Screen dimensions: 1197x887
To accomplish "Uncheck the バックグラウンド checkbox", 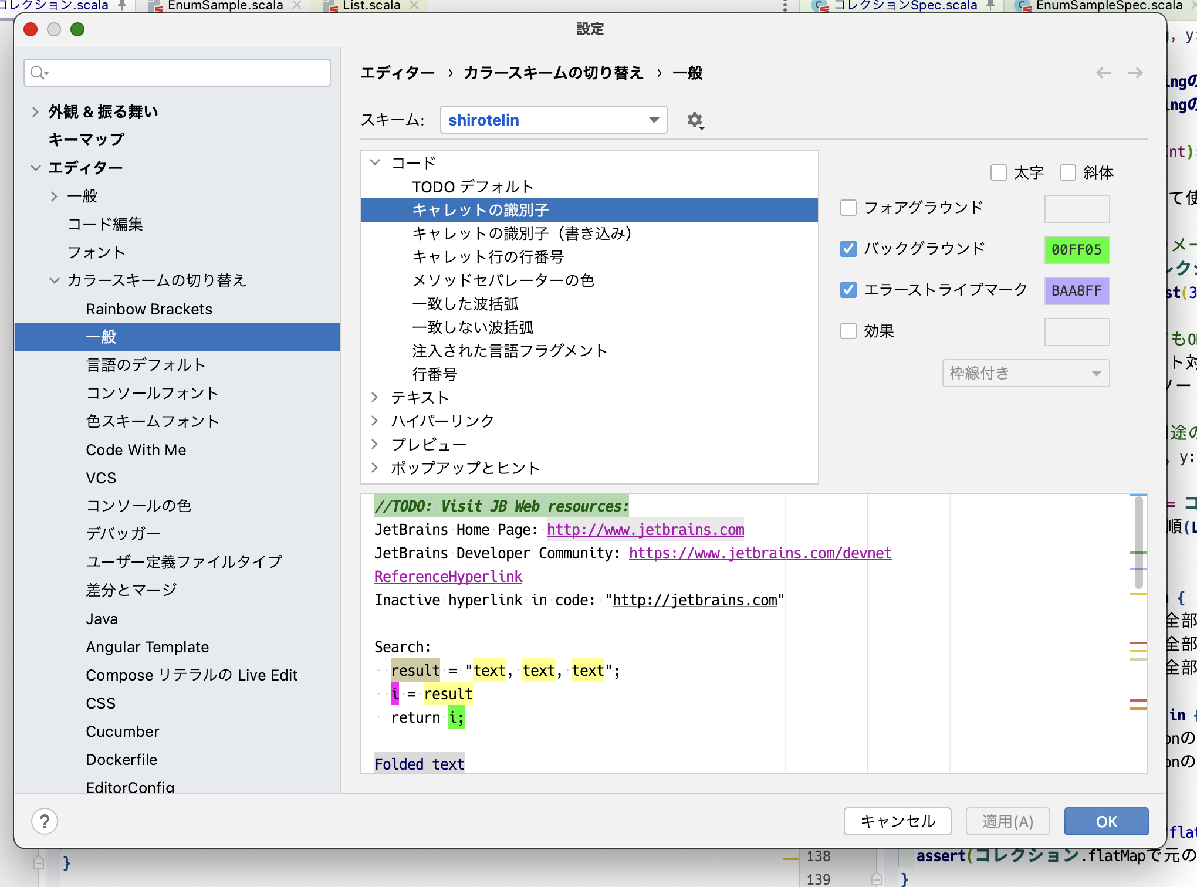I will click(x=848, y=249).
